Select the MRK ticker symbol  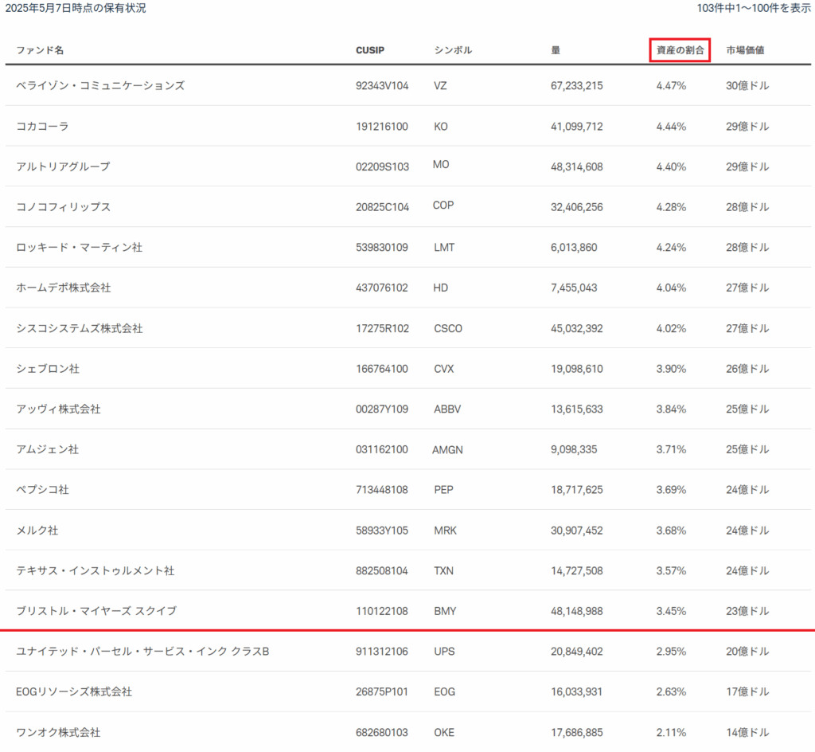[446, 531]
